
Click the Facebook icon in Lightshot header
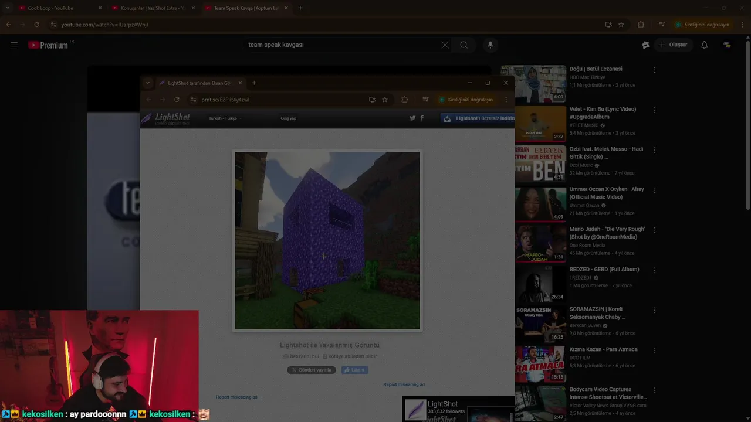coord(422,118)
